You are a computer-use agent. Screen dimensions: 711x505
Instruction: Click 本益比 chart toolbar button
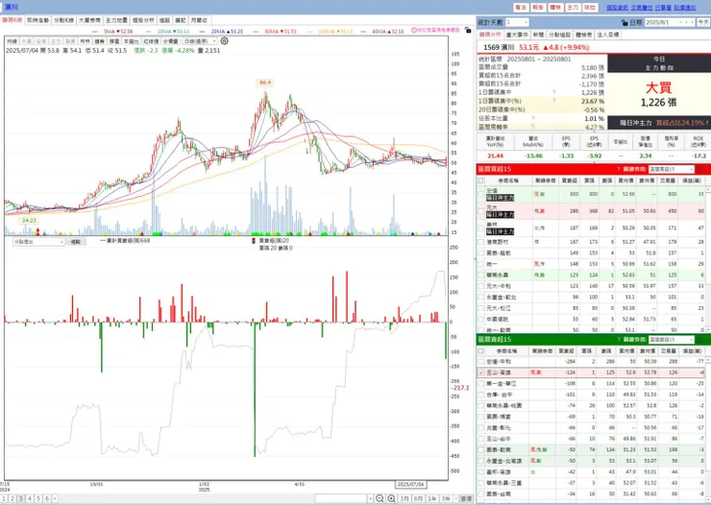(131, 41)
